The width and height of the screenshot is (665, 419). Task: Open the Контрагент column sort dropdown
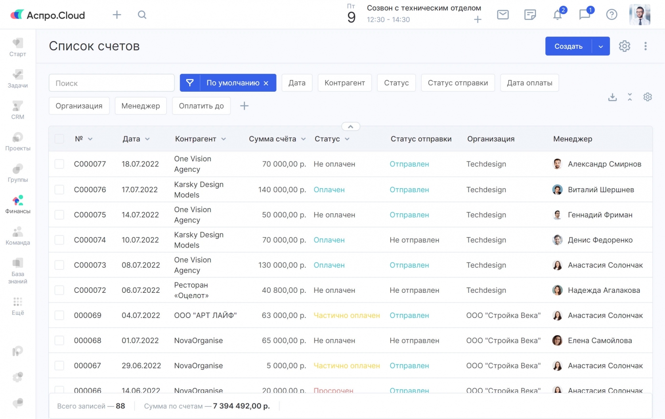click(223, 139)
